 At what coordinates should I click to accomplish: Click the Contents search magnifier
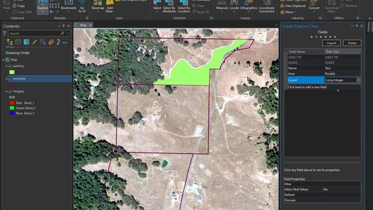(x=62, y=33)
